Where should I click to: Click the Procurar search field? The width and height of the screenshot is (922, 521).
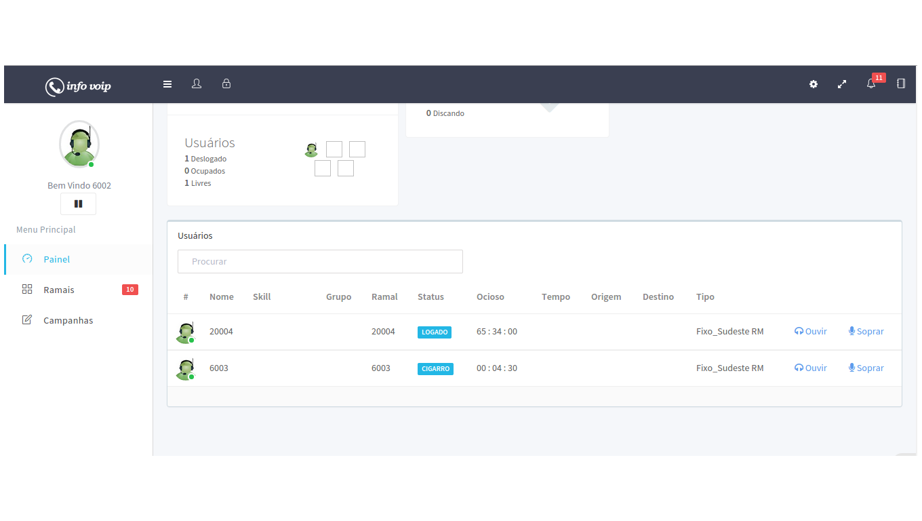[x=320, y=261]
